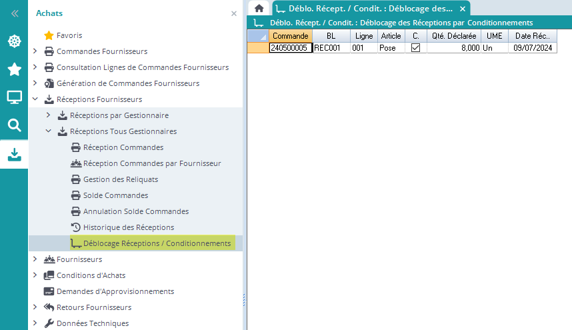Open Historique des Réceptions
This screenshot has height=330, width=572.
point(128,227)
